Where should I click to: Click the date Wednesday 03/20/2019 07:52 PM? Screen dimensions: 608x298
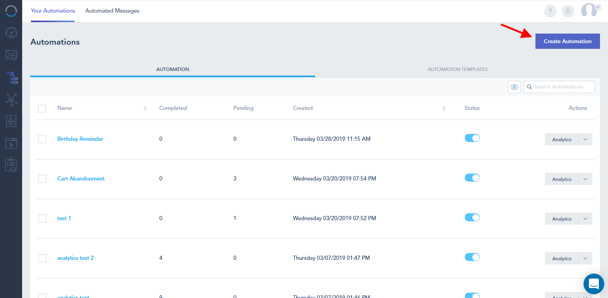[x=335, y=218]
